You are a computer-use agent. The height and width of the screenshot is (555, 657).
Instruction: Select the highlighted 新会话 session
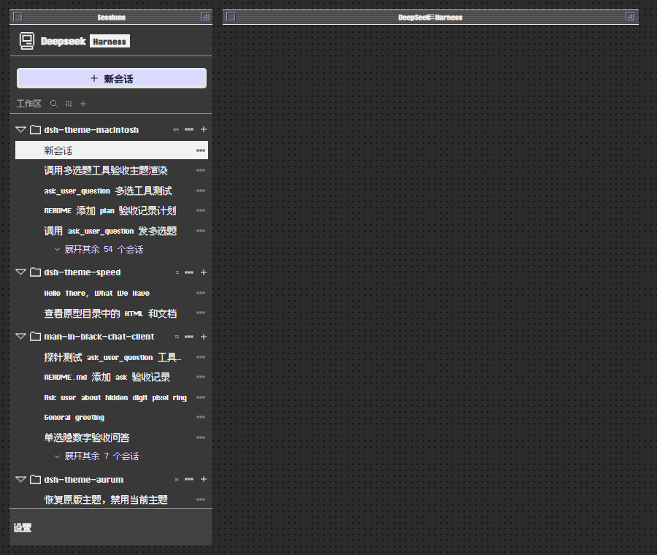click(x=112, y=150)
